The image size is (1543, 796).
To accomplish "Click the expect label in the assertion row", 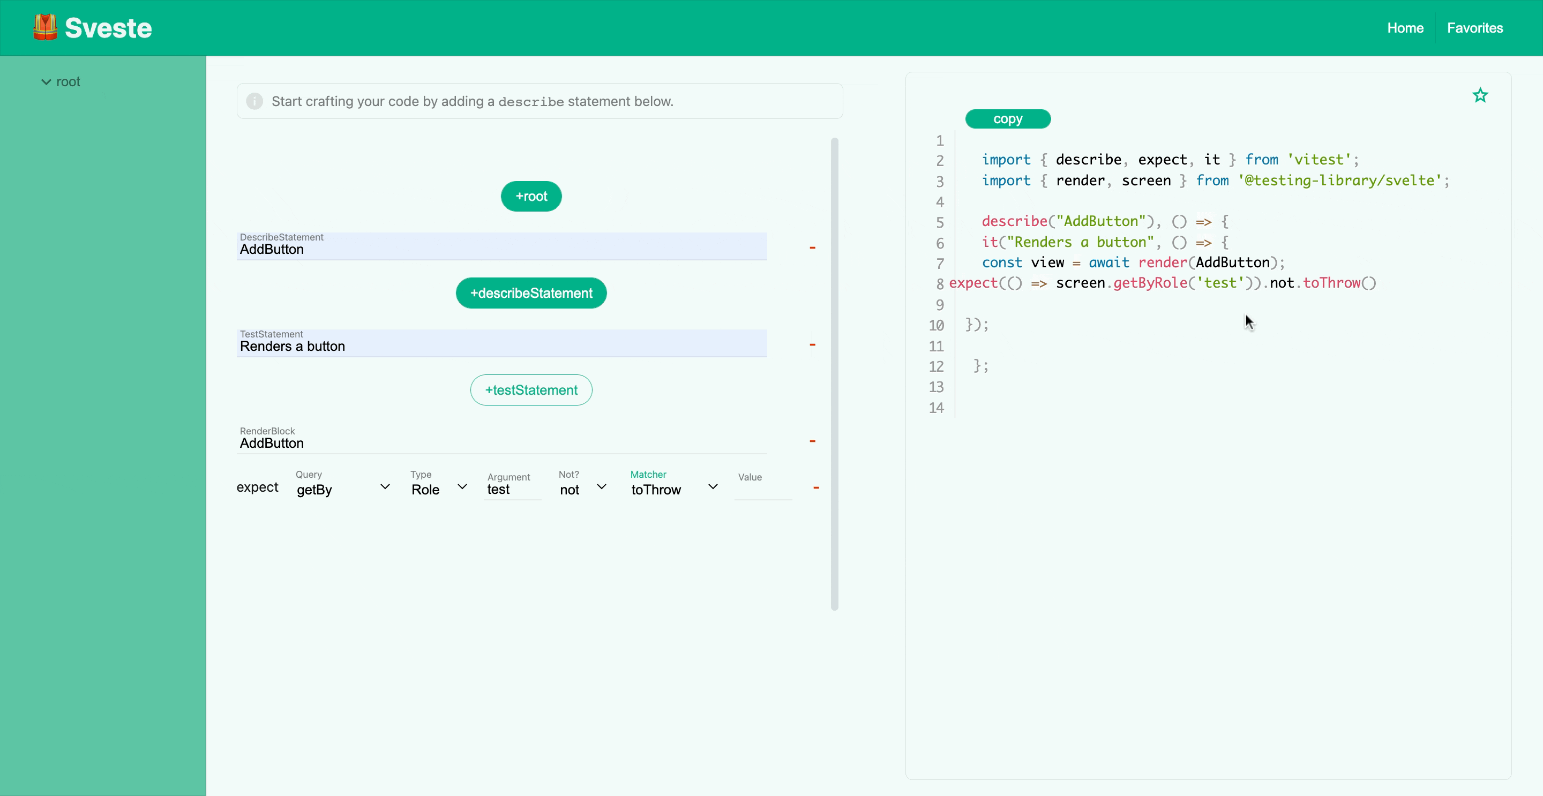I will coord(258,487).
